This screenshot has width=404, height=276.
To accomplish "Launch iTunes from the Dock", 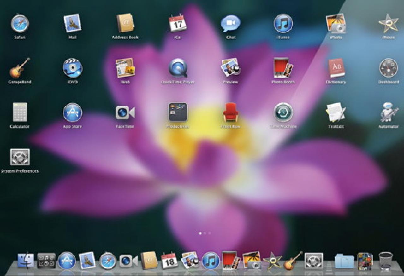I will [x=211, y=261].
